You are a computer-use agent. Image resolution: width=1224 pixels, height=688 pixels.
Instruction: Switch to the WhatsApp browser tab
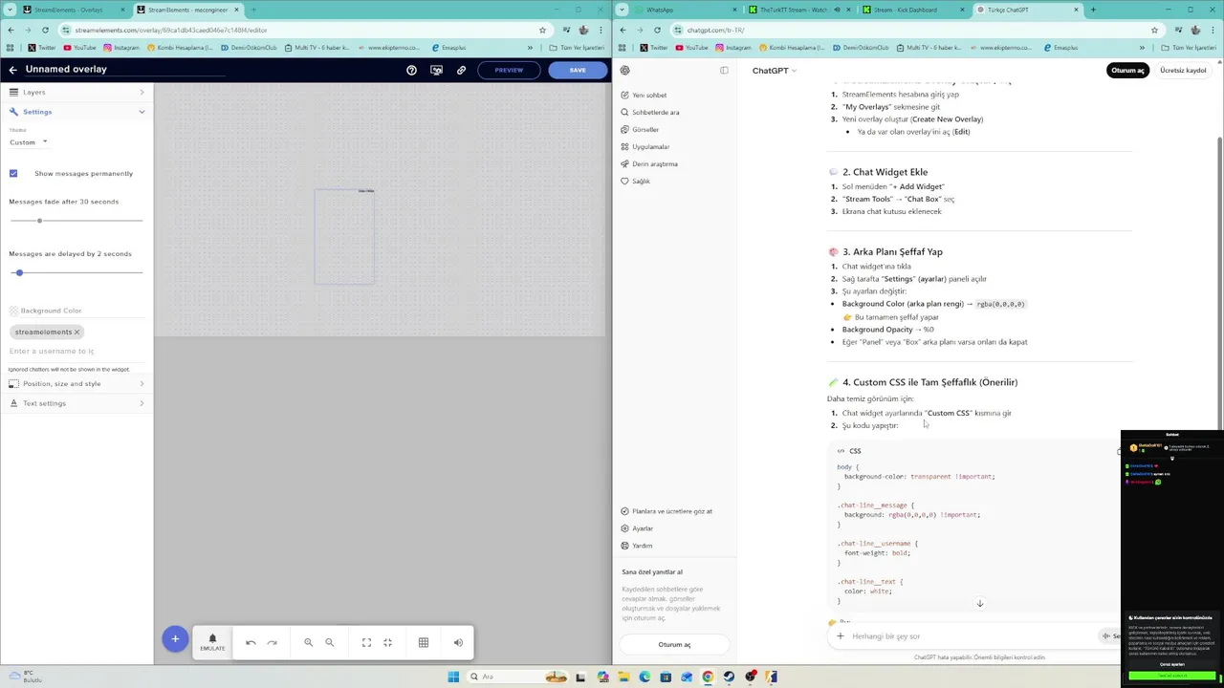click(x=678, y=10)
